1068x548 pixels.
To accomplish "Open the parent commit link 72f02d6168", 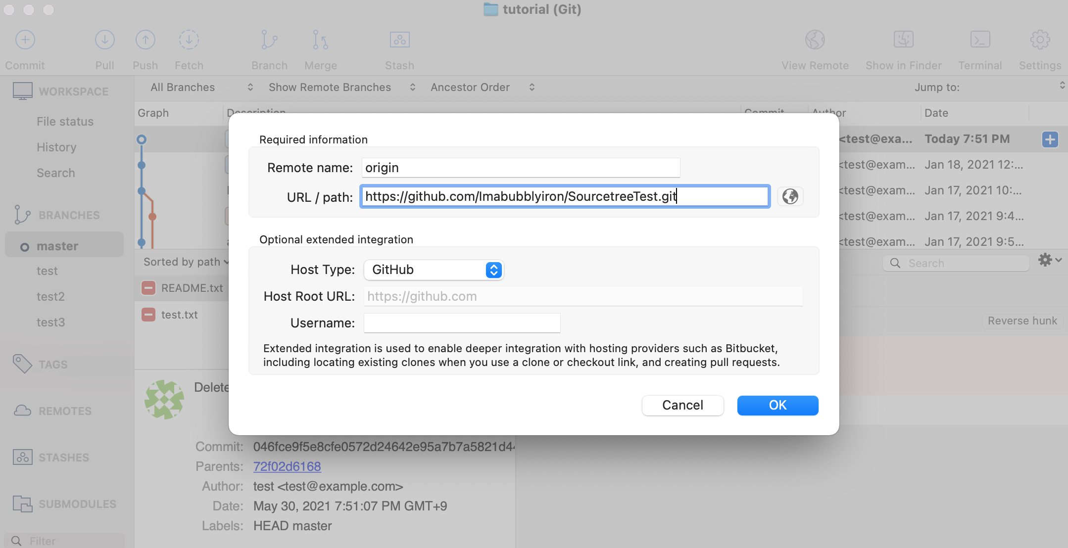I will 287,466.
